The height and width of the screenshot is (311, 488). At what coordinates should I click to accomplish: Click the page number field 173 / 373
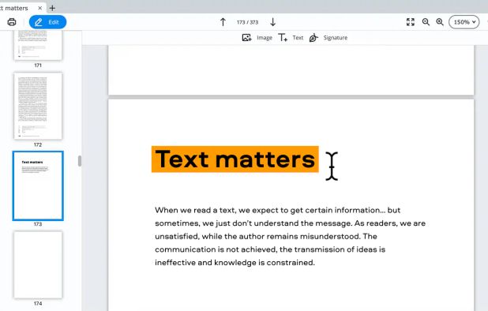(x=247, y=22)
